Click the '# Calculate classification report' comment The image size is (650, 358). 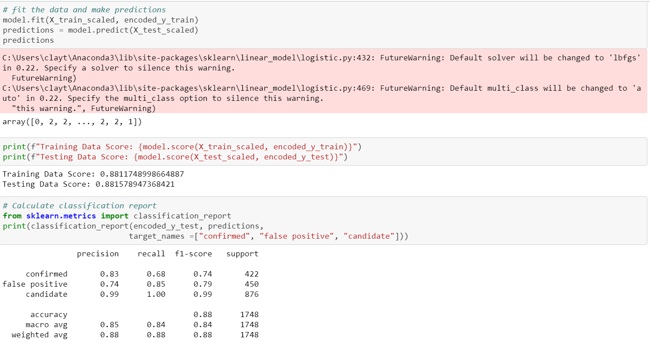pyautogui.click(x=79, y=206)
